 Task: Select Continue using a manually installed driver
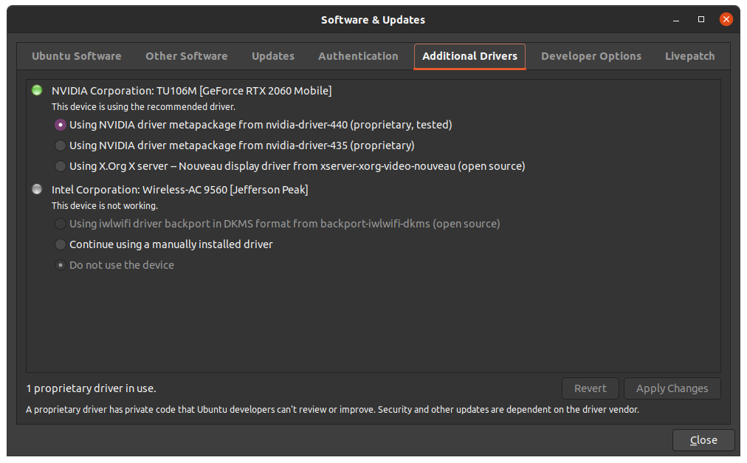(x=61, y=244)
